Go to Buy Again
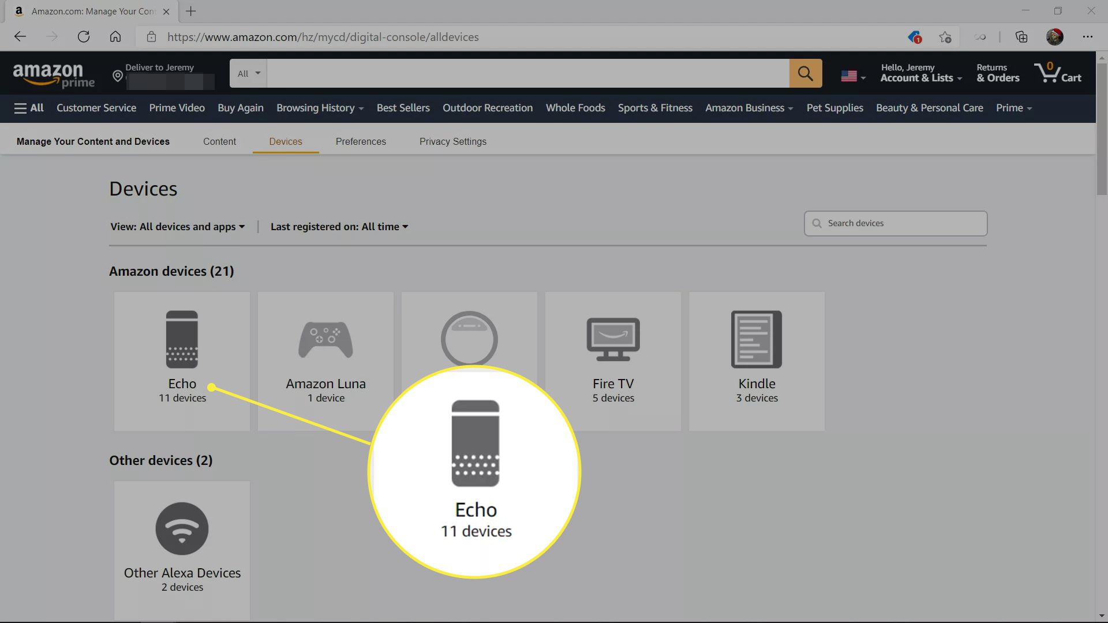The width and height of the screenshot is (1108, 623). (x=241, y=108)
